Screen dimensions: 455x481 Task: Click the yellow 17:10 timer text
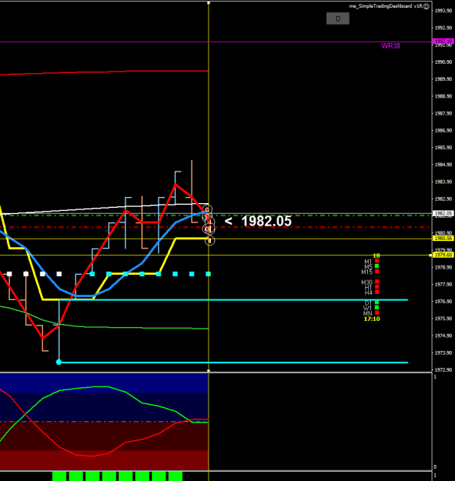coord(372,319)
